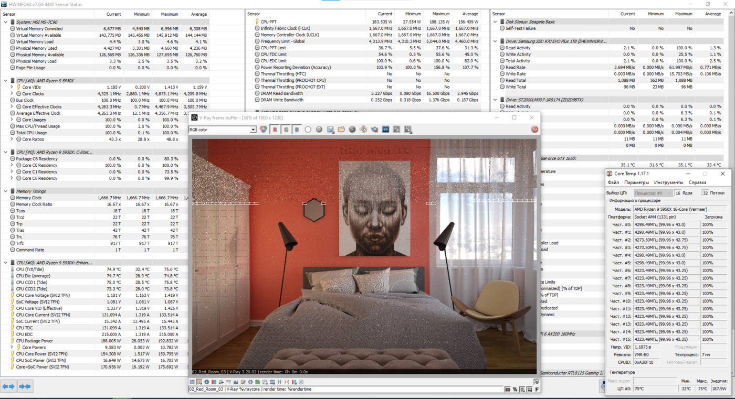Viewport: 735px width, 399px height.
Task: Collapse the Memory Timings sensor group
Action: (x=5, y=191)
